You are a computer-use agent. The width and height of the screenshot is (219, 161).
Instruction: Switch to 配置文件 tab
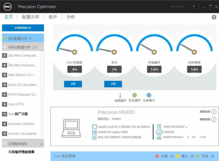30,17
